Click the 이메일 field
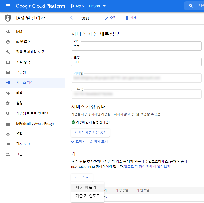 tap(136, 78)
